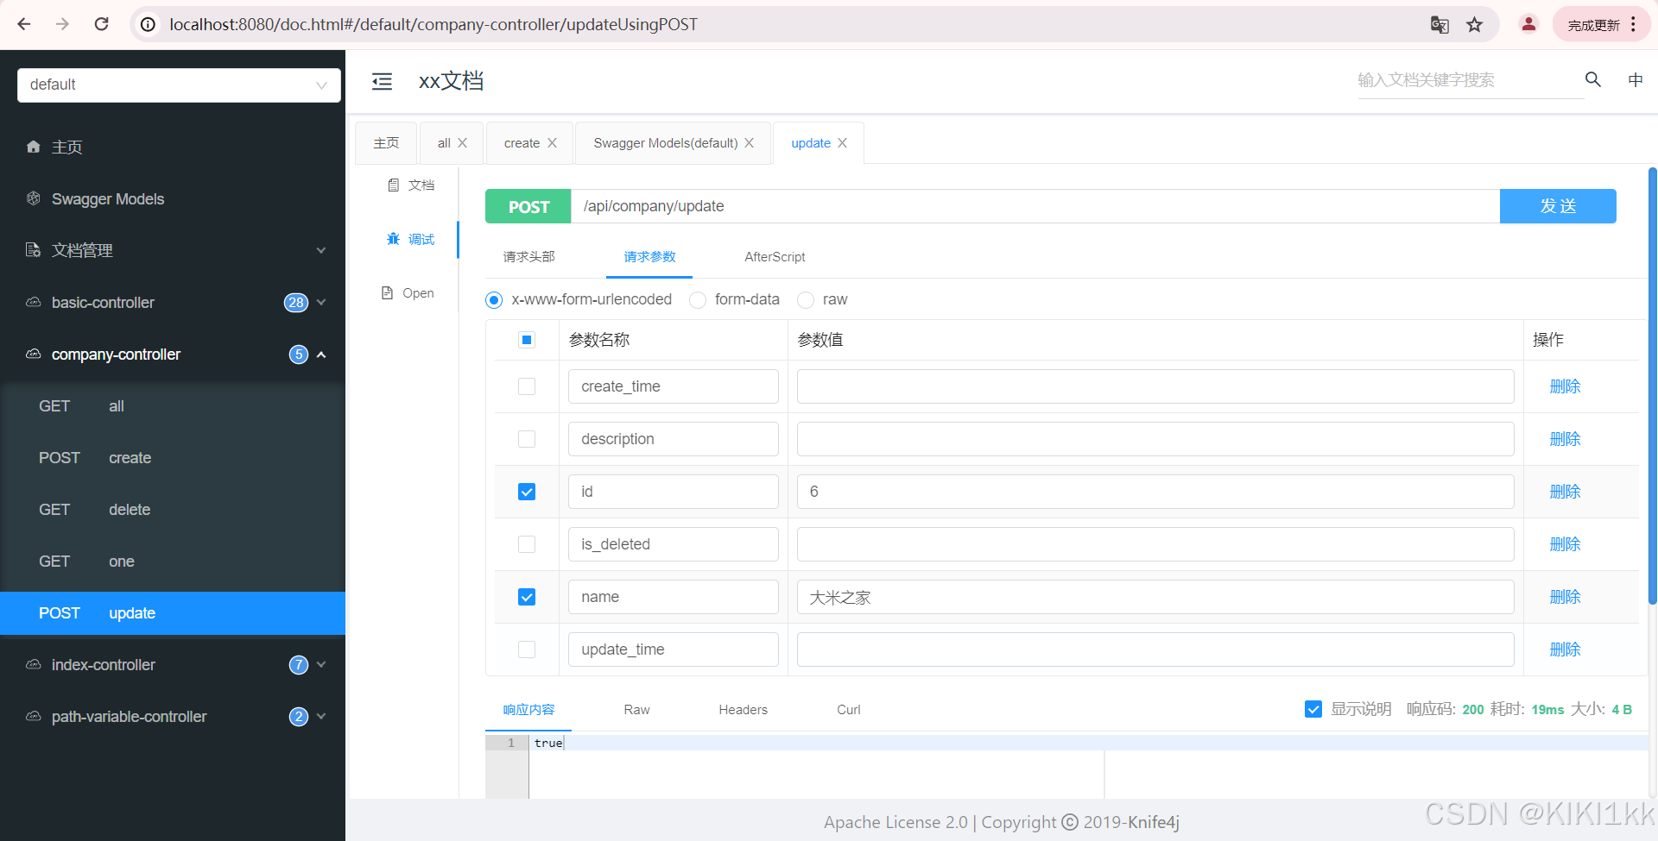1658x841 pixels.
Task: Click the search magnifier icon
Action: 1593,79
